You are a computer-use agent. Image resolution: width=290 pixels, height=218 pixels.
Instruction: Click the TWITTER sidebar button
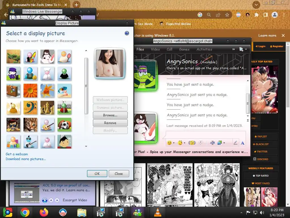coord(261,152)
